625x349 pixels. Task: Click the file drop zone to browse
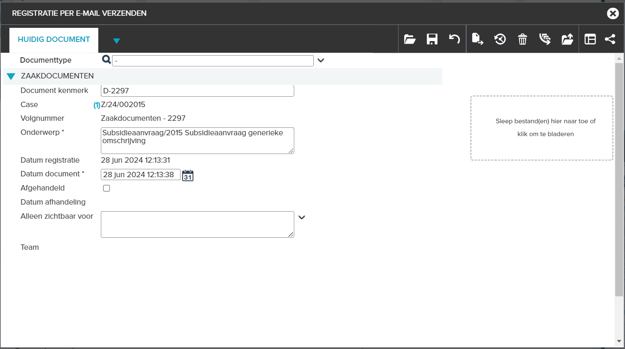point(542,128)
